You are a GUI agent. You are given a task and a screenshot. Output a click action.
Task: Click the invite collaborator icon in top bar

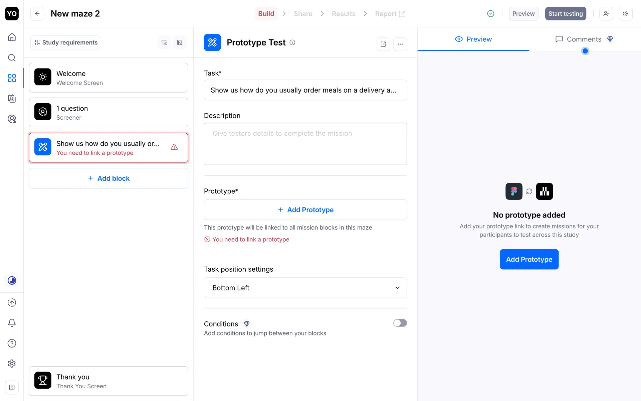tap(606, 14)
